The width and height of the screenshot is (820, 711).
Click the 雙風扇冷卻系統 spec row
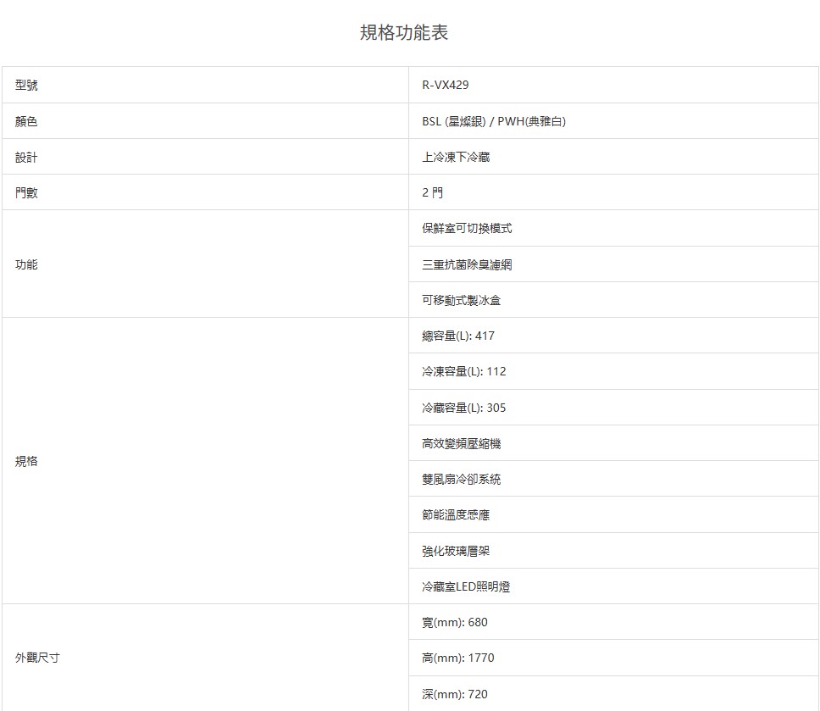click(x=461, y=479)
